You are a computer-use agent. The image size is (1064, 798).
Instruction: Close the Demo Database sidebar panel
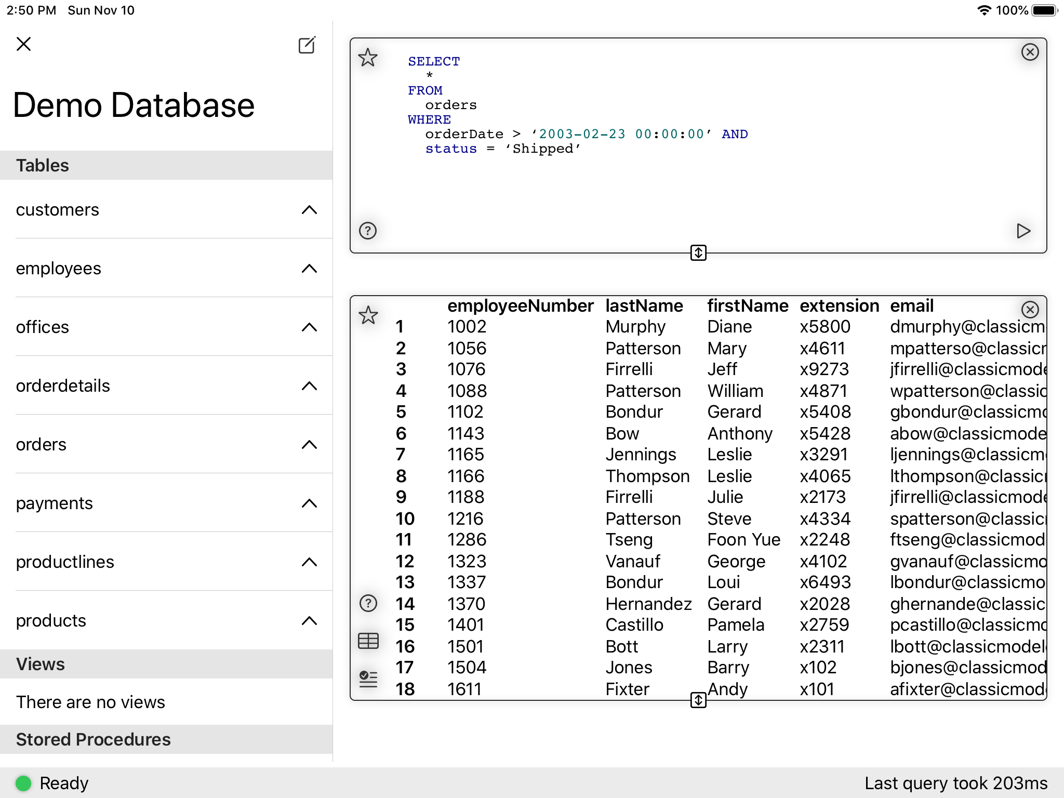tap(24, 44)
